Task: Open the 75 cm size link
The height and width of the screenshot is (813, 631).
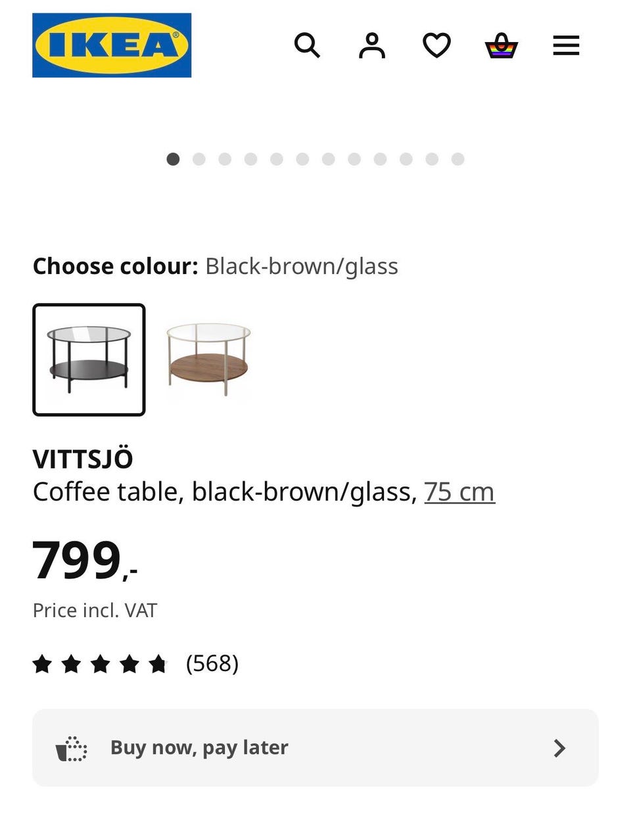Action: [459, 492]
